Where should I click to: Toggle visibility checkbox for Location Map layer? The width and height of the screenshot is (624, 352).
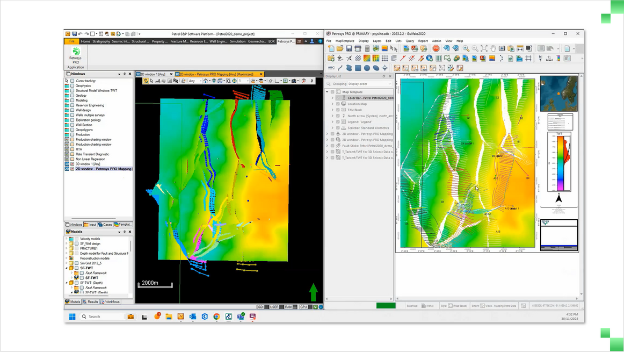coord(338,104)
